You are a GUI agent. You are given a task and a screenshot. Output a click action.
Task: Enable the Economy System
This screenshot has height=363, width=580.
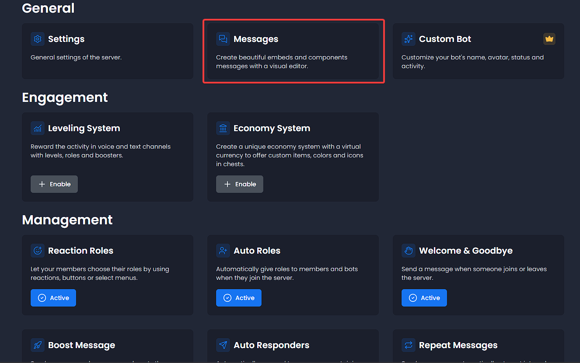[240, 184]
